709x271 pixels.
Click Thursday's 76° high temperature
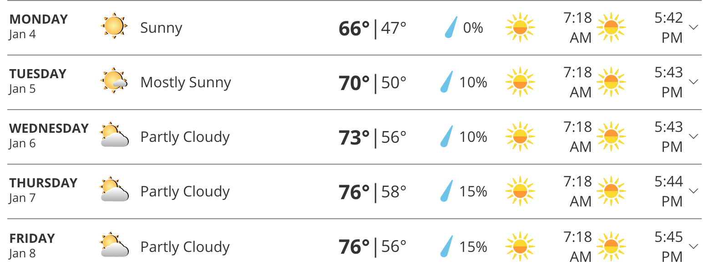coord(354,192)
